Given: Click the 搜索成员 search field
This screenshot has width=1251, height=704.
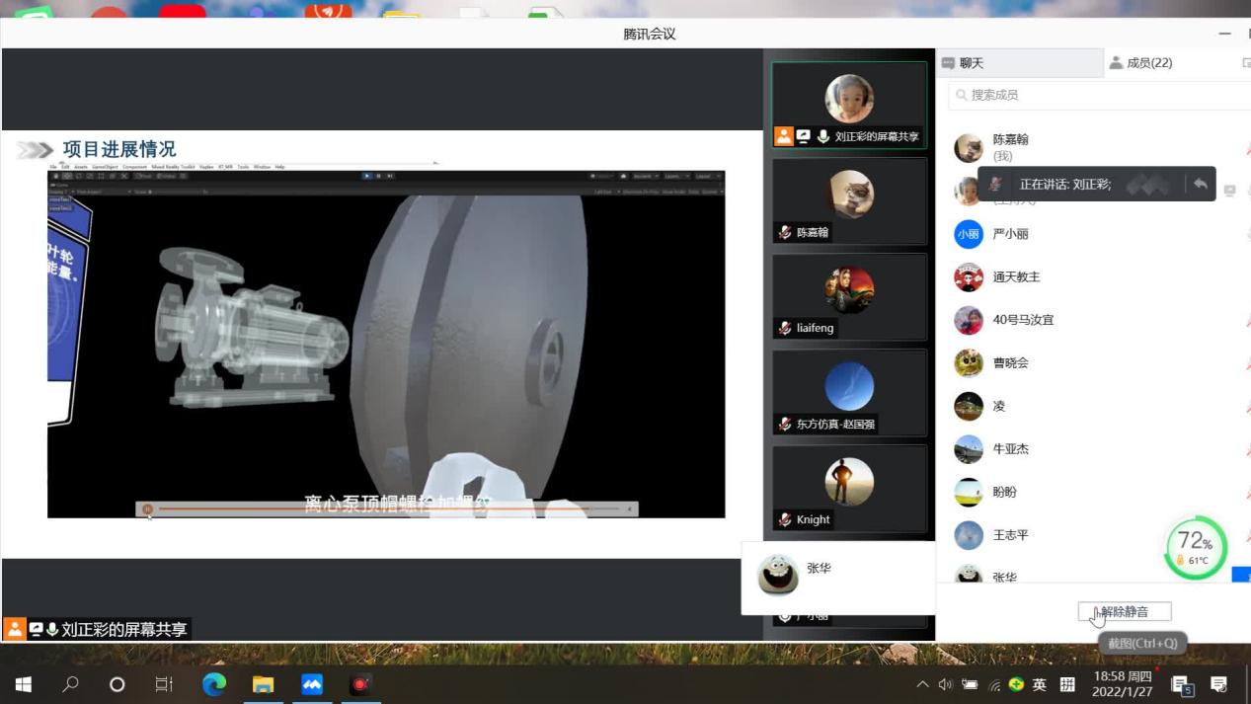Looking at the screenshot, I should 1096,95.
